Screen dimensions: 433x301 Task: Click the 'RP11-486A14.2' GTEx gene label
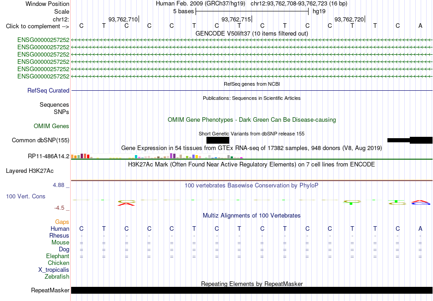pos(49,156)
